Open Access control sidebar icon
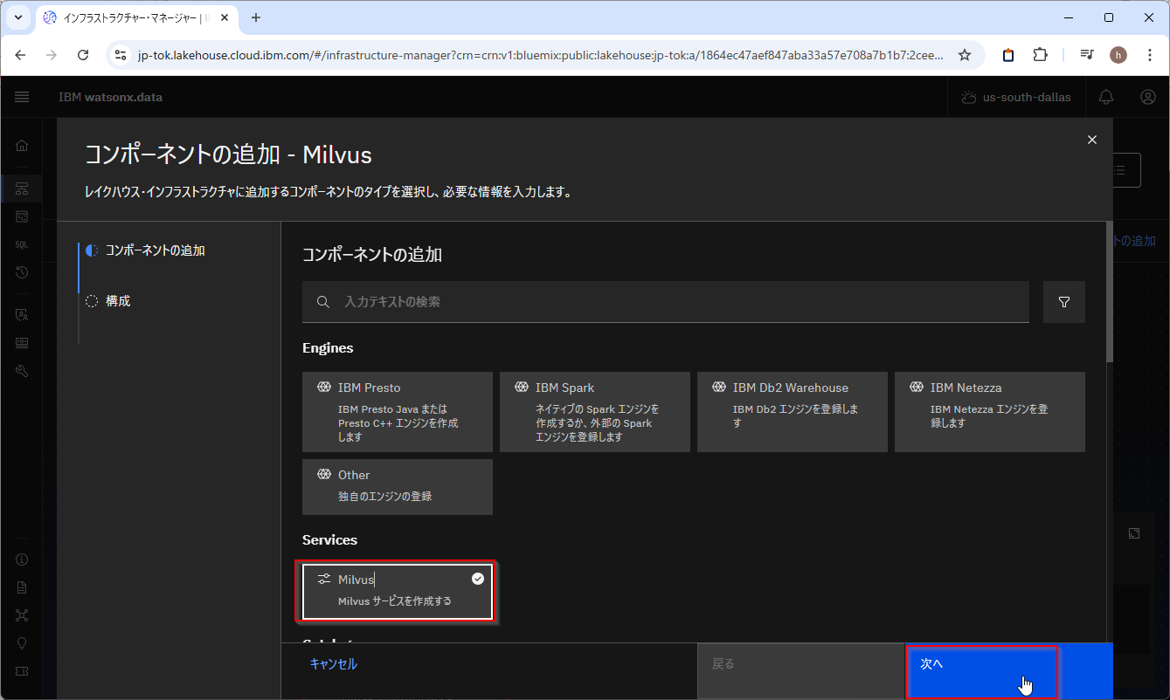The image size is (1170, 700). coord(22,314)
